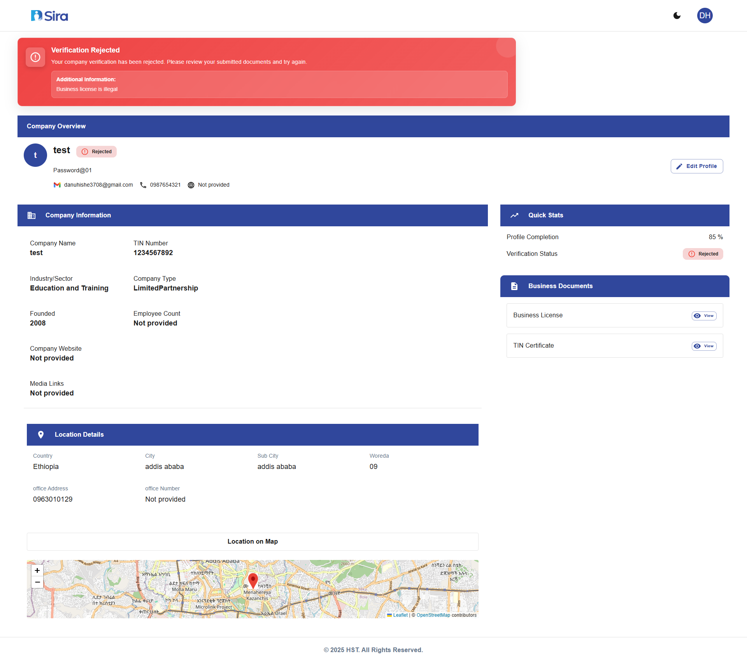This screenshot has width=747, height=663.
Task: Click the pin icon on Location Details header
Action: pos(41,434)
